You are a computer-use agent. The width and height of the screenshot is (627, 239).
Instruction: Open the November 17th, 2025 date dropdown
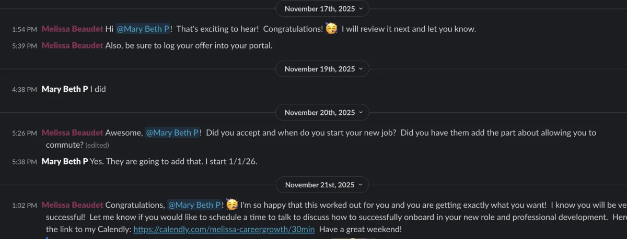322,9
